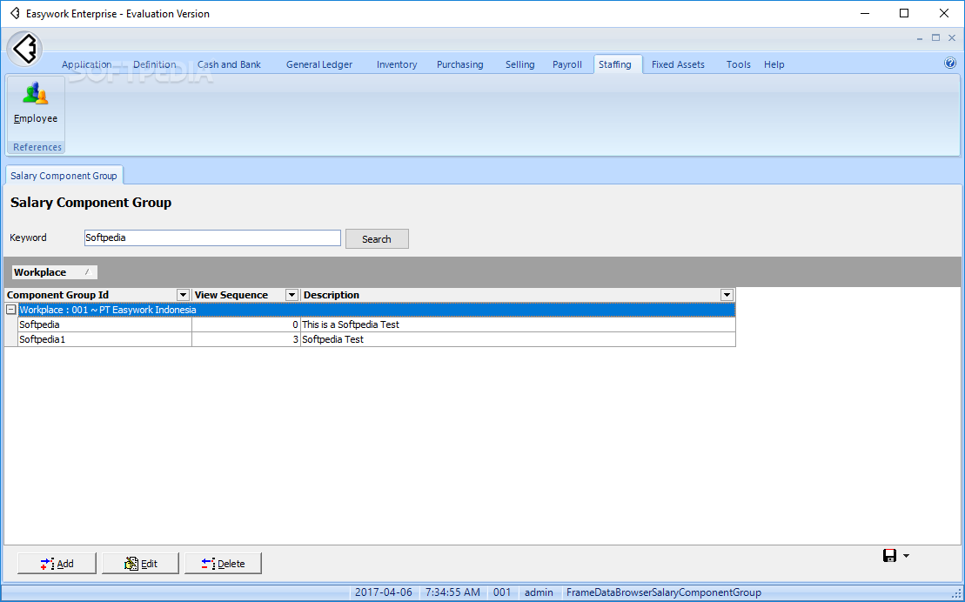Click view sequence value 0 cell
Screen dimensions: 965x602
pos(246,324)
